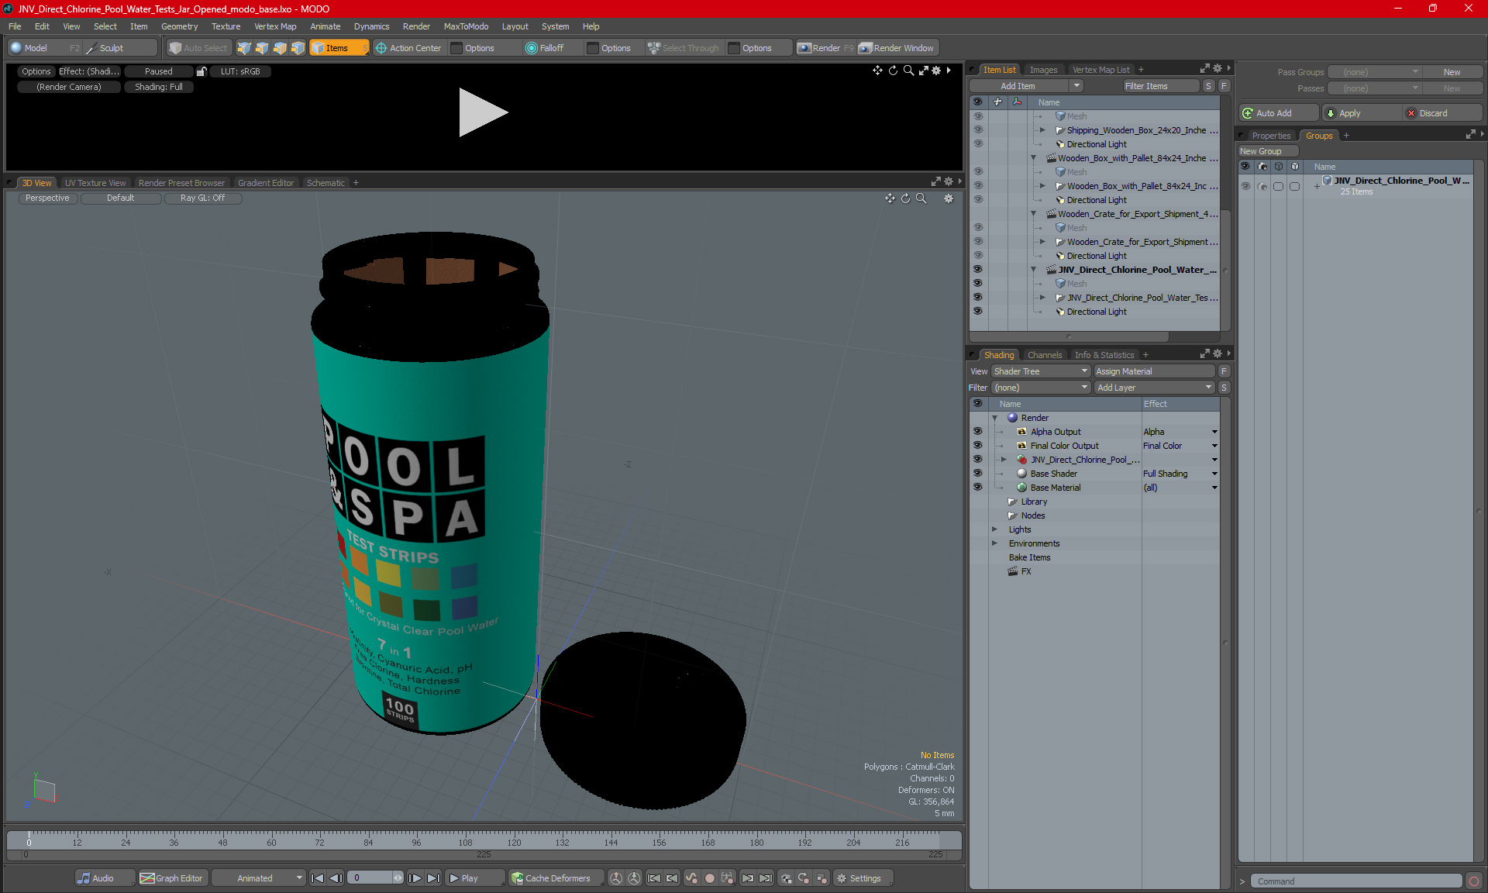Toggle visibility of Base Shader layer

tap(977, 474)
